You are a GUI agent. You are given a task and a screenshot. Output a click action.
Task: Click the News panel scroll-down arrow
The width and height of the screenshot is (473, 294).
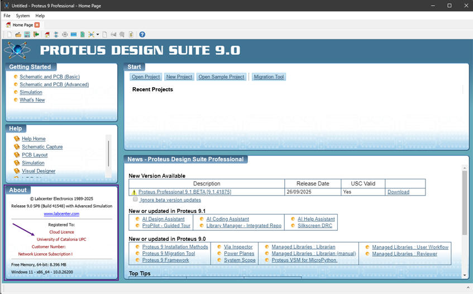465,275
